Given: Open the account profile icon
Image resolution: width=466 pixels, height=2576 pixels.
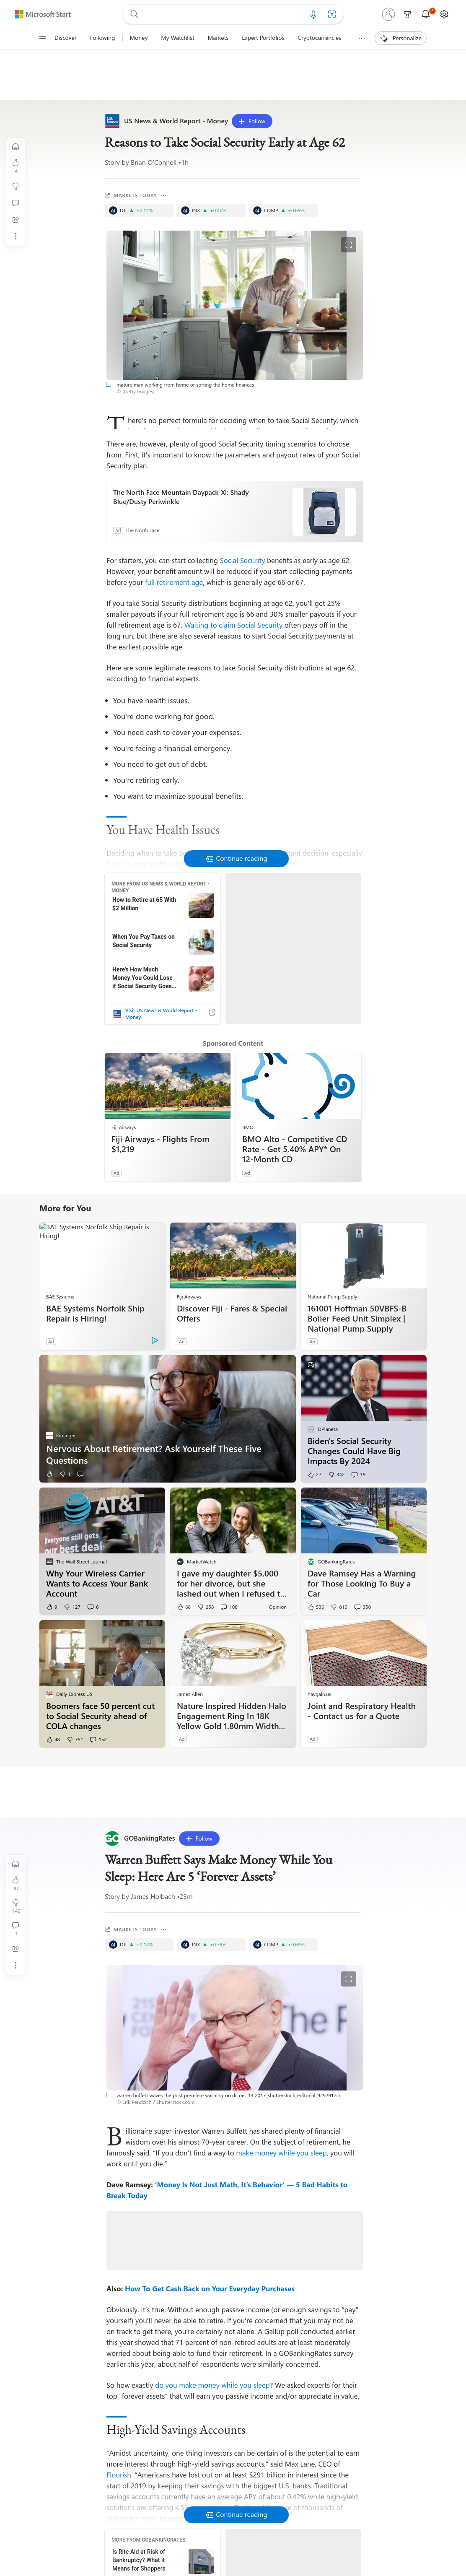Looking at the screenshot, I should pos(388,14).
